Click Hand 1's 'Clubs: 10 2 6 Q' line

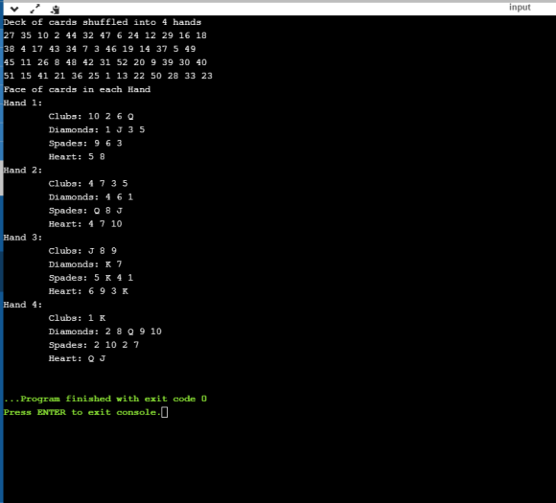pos(91,116)
